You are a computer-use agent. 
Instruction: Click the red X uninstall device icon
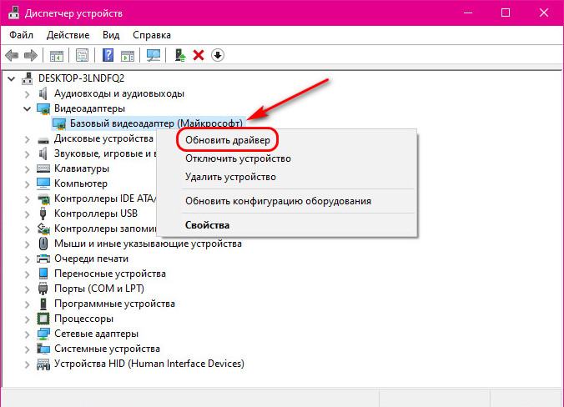[x=199, y=55]
